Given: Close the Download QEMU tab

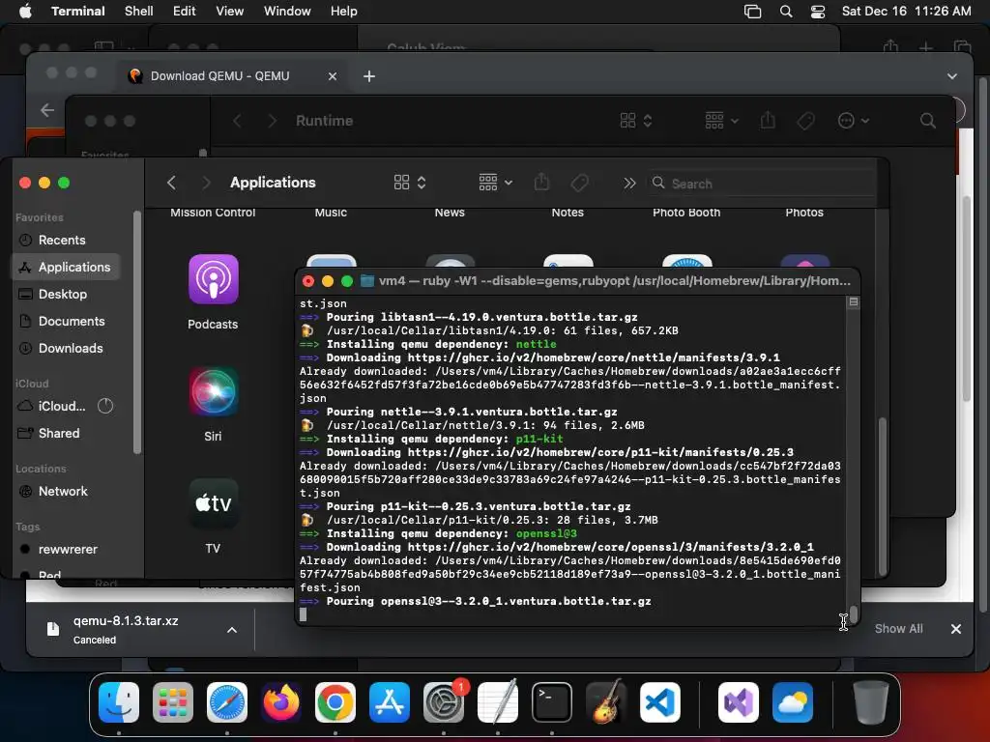Looking at the screenshot, I should coord(333,76).
